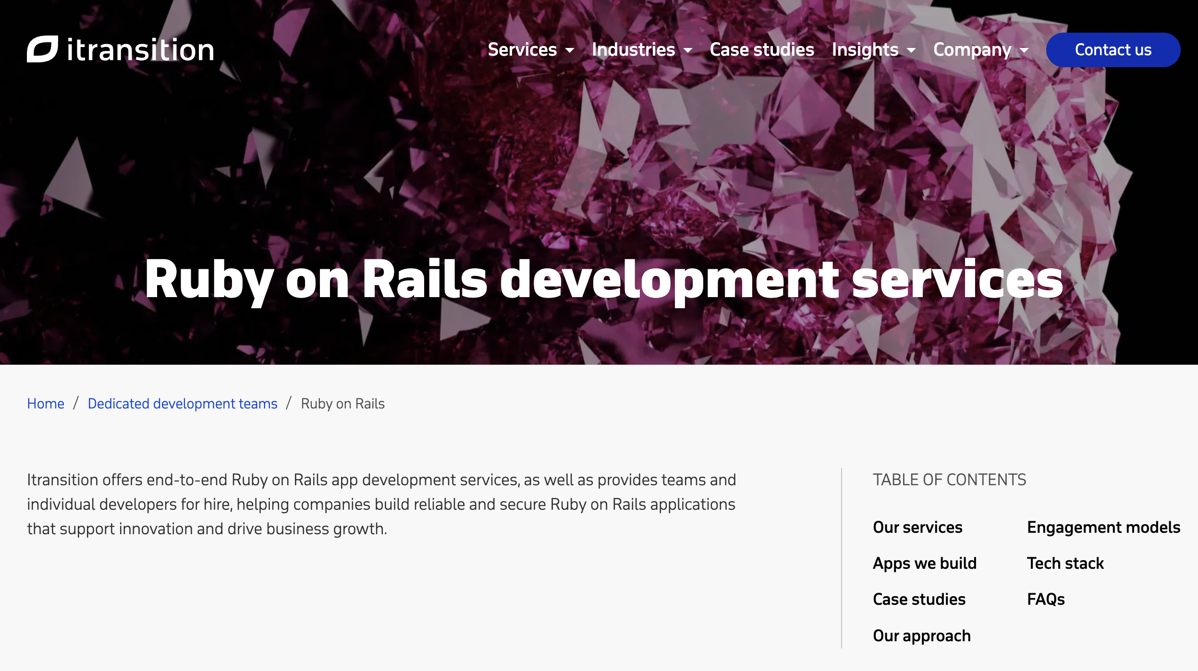Jump to Engagement models section

point(1103,527)
